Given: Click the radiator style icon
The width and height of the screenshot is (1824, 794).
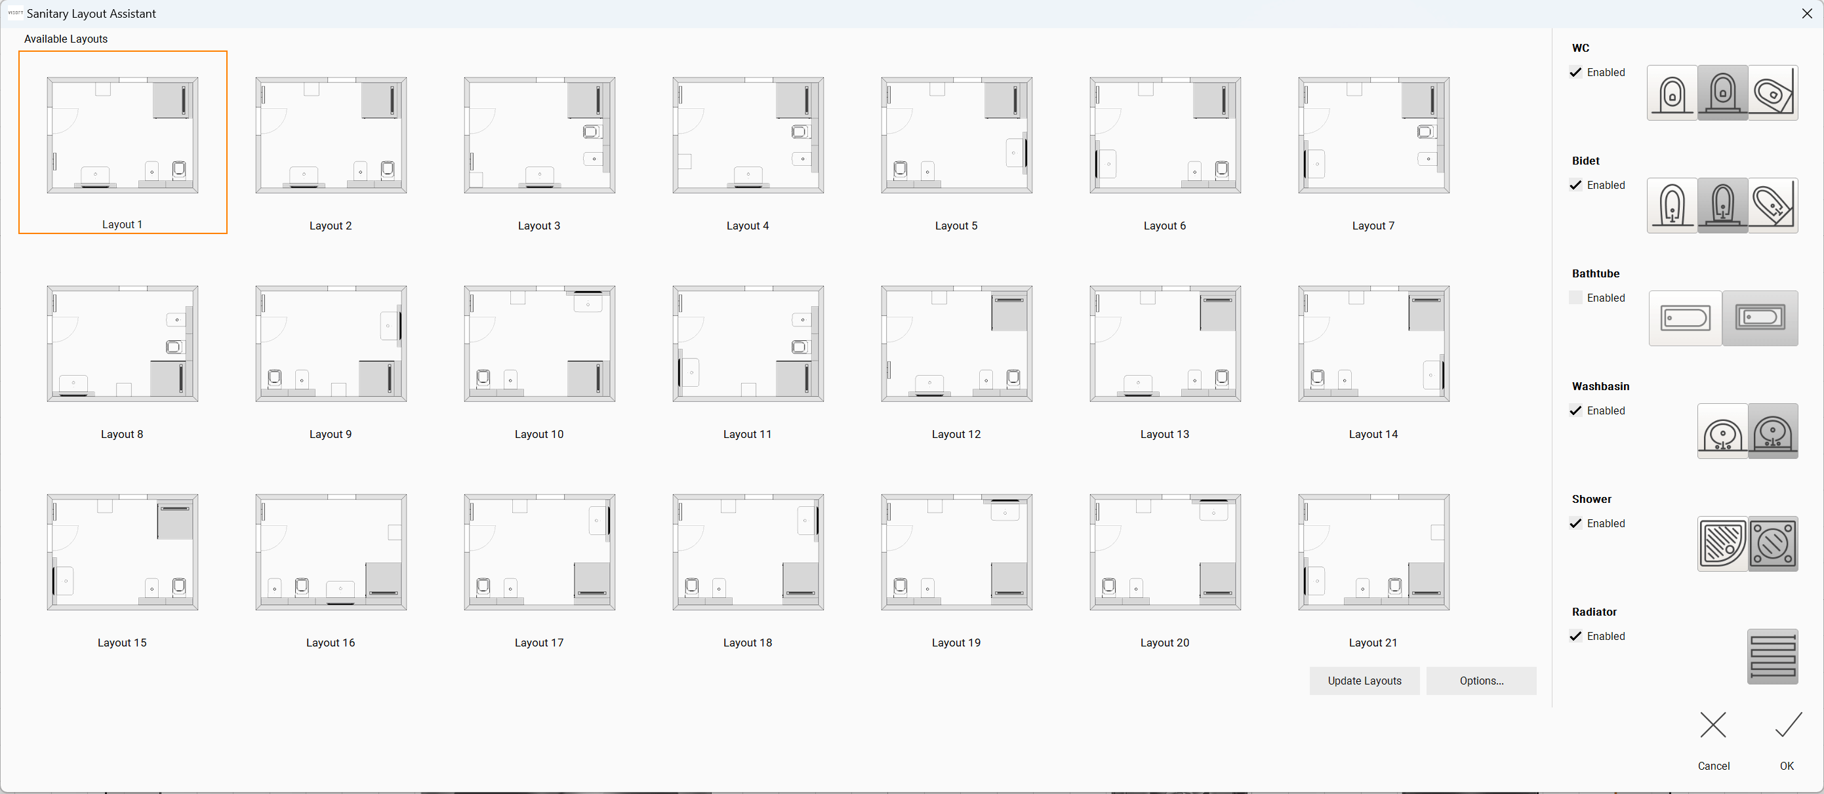Looking at the screenshot, I should [x=1773, y=656].
